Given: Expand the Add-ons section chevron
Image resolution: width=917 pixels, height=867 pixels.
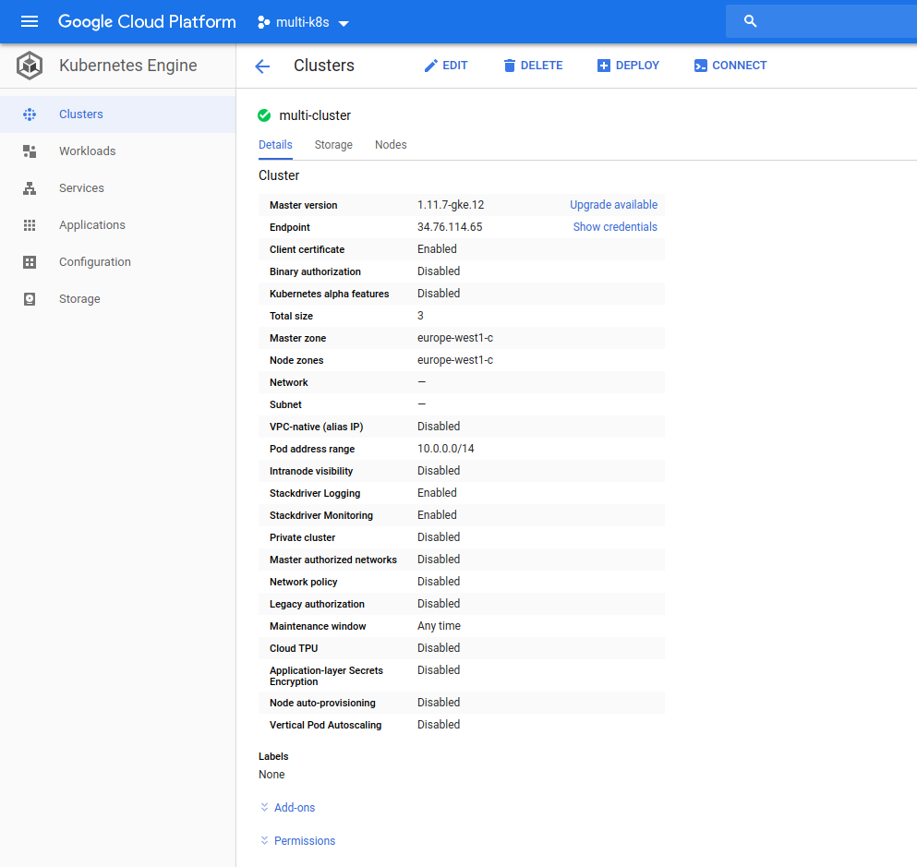Looking at the screenshot, I should 264,807.
